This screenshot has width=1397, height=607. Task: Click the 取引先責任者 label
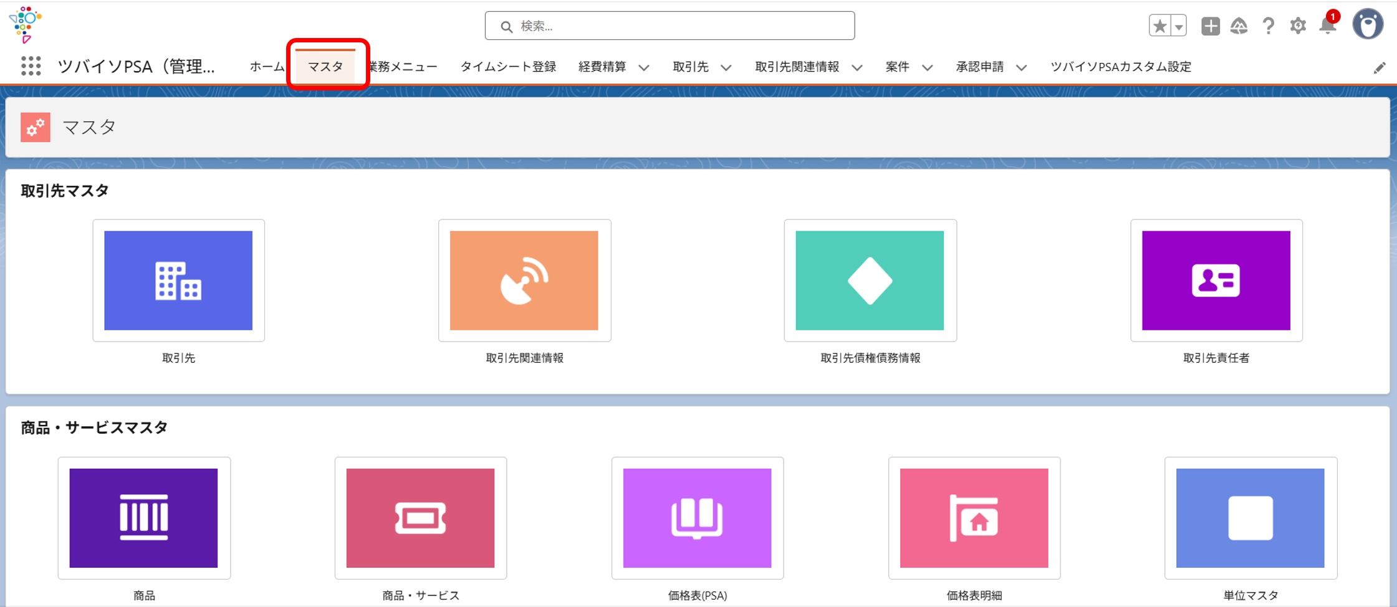pos(1216,358)
